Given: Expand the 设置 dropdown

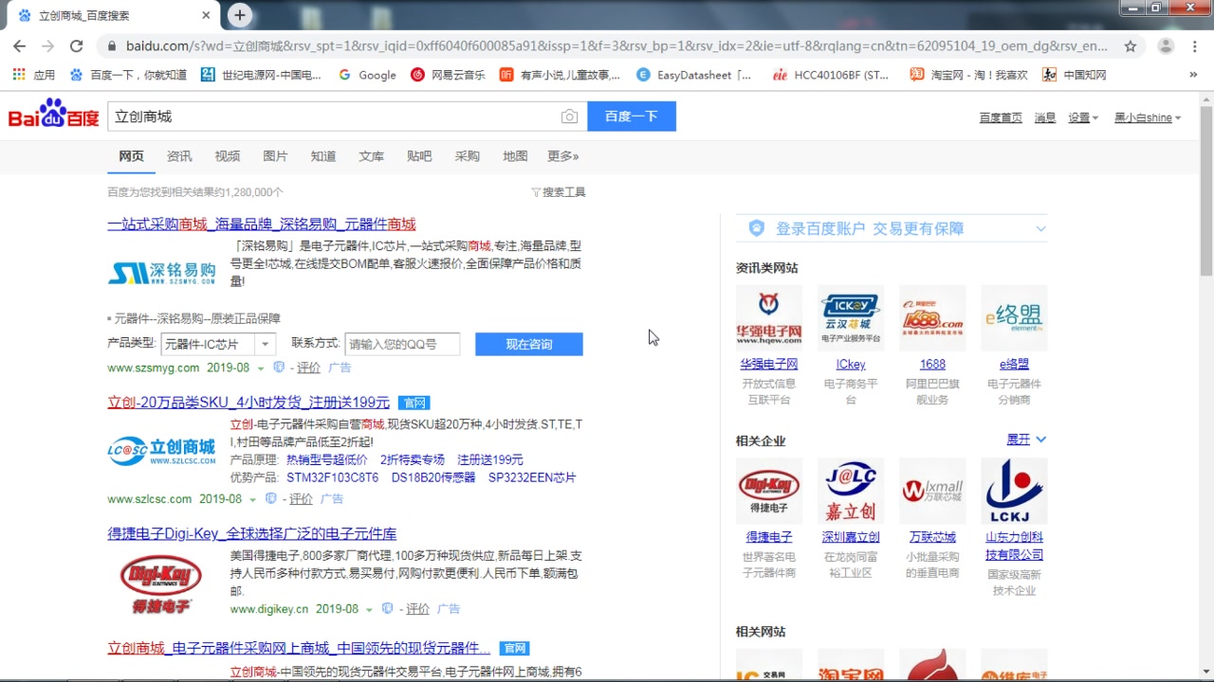Looking at the screenshot, I should (x=1083, y=117).
